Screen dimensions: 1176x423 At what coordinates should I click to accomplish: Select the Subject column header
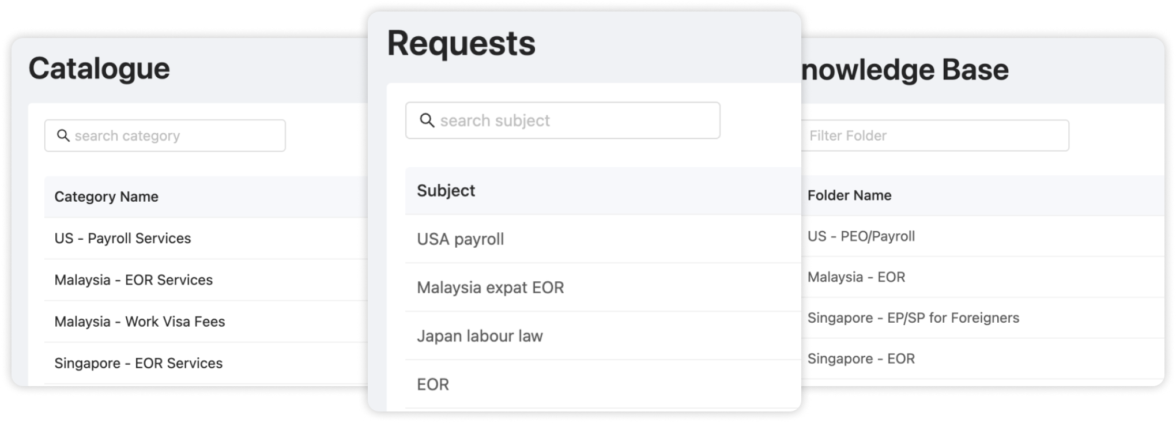446,191
